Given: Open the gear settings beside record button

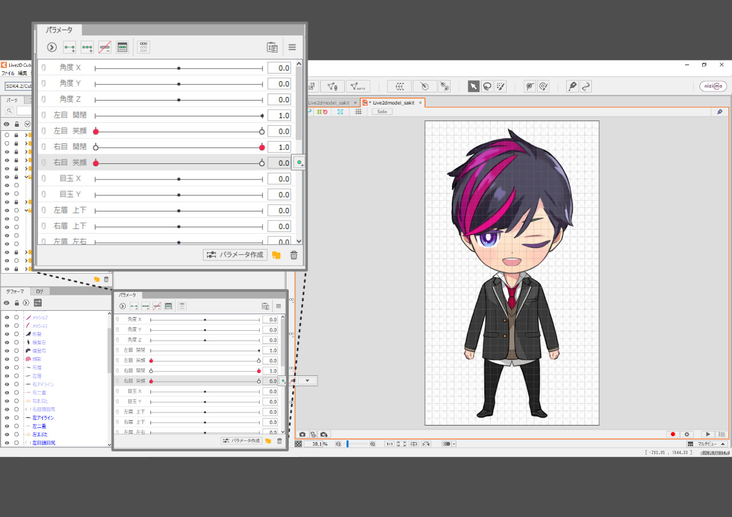Looking at the screenshot, I should [x=687, y=434].
